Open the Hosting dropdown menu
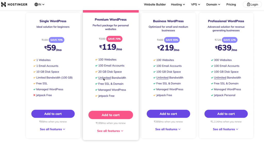 point(178,5)
